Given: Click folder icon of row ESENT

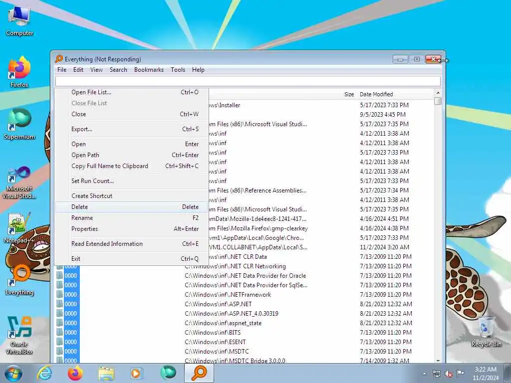Looking at the screenshot, I should [x=60, y=342].
